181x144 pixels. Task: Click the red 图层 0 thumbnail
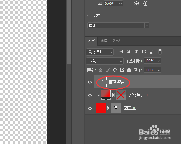[x=101, y=108]
